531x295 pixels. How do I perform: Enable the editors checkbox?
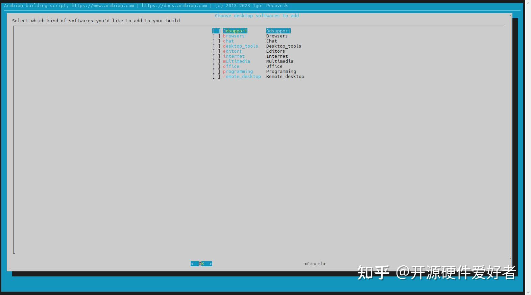[216, 51]
